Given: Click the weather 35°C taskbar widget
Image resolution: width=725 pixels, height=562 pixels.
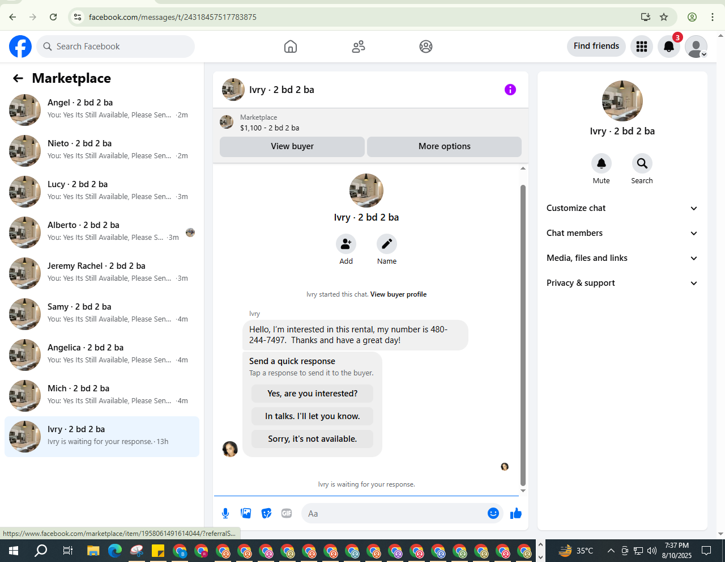Looking at the screenshot, I should [575, 551].
